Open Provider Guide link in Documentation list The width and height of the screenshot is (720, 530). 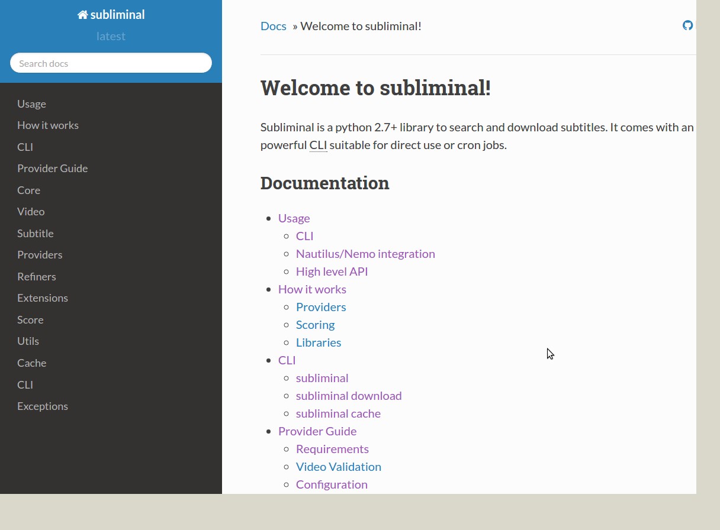(x=317, y=431)
